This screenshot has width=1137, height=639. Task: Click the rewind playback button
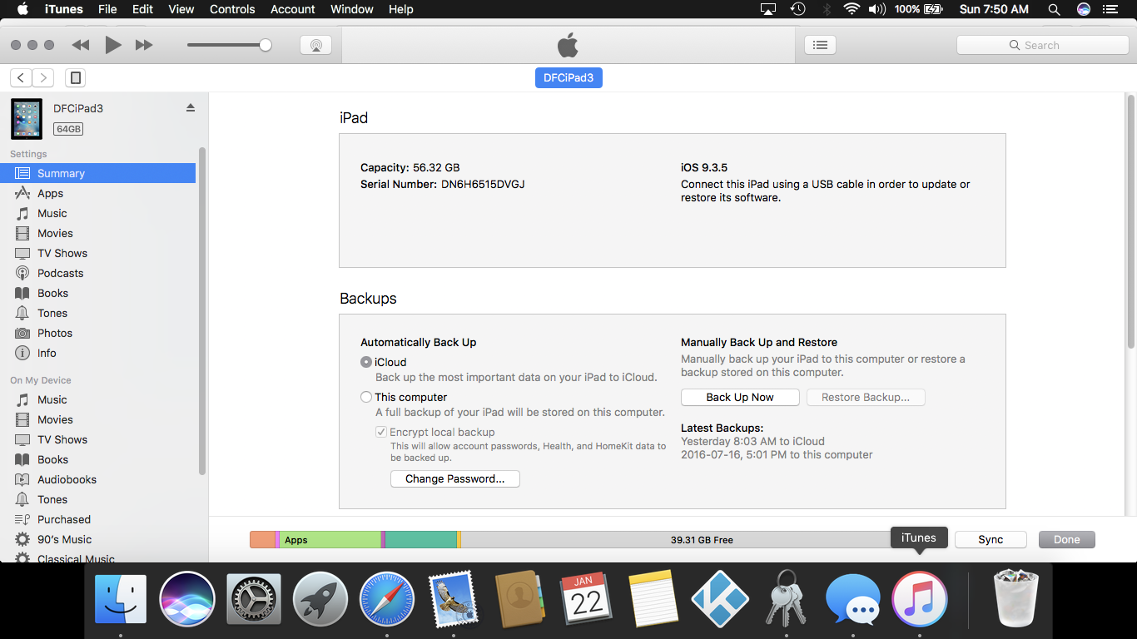(81, 45)
